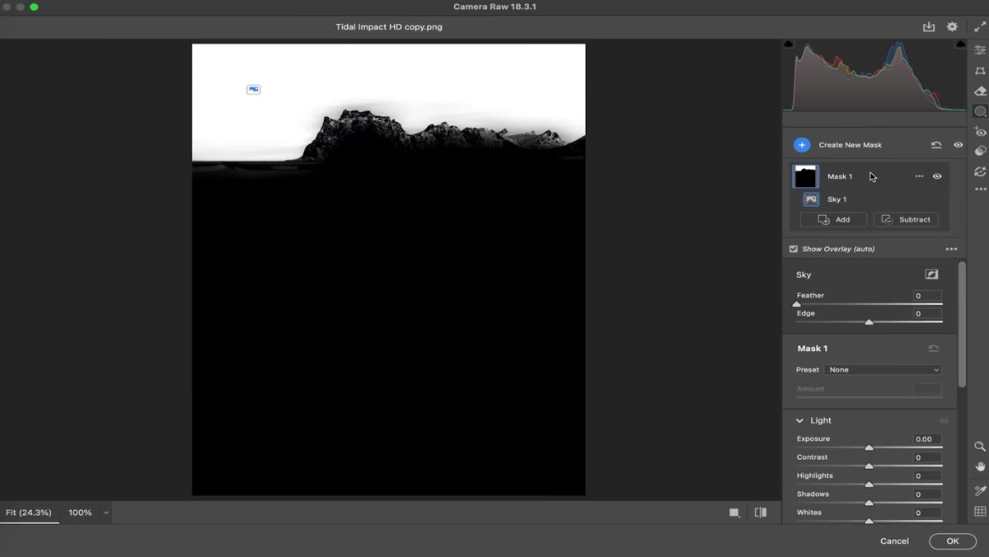Confirm with the OK button

(953, 541)
